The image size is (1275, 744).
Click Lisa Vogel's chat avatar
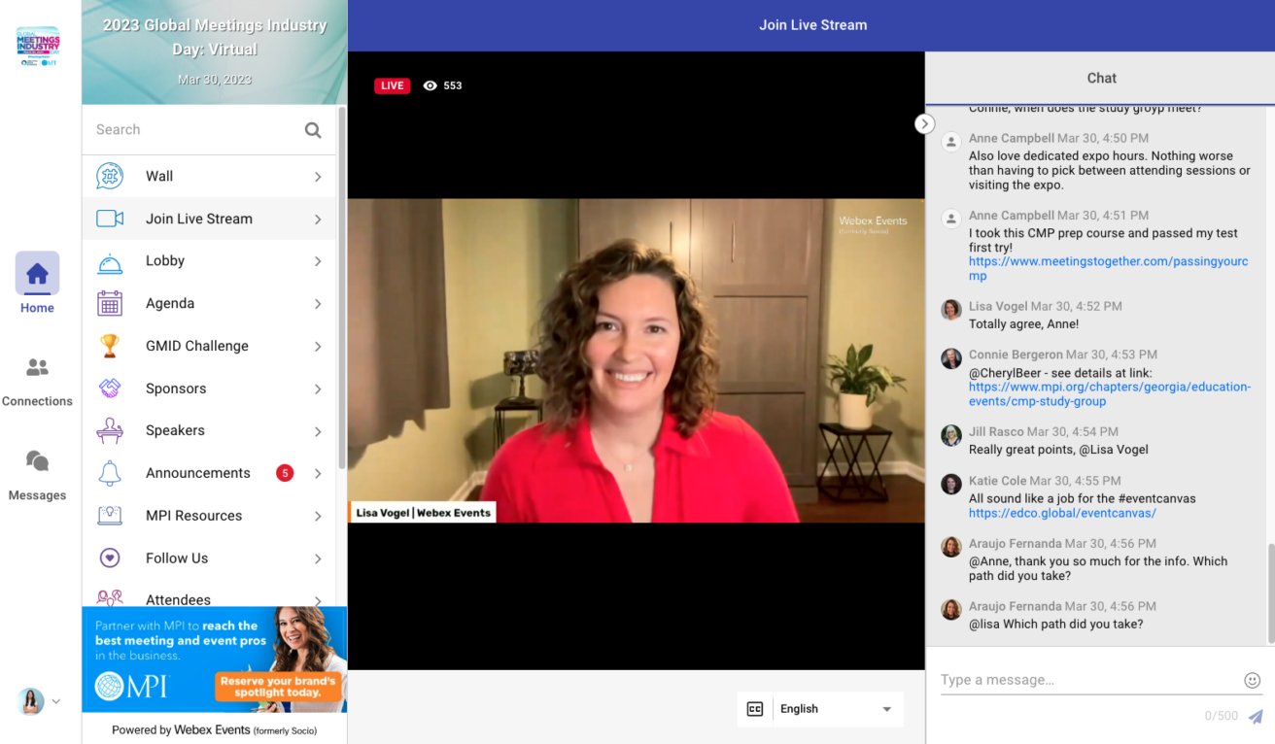[951, 309]
